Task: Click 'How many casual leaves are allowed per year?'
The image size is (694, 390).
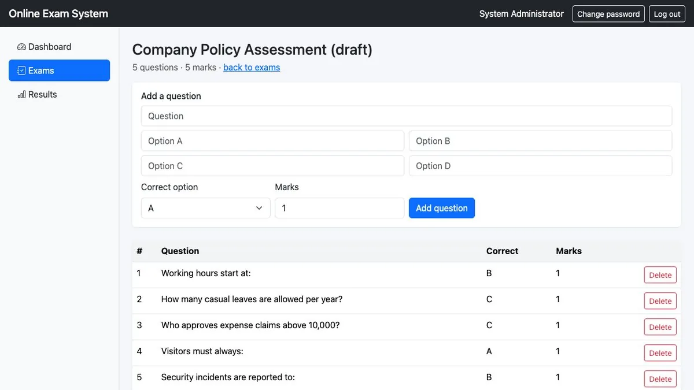Action: click(252, 299)
